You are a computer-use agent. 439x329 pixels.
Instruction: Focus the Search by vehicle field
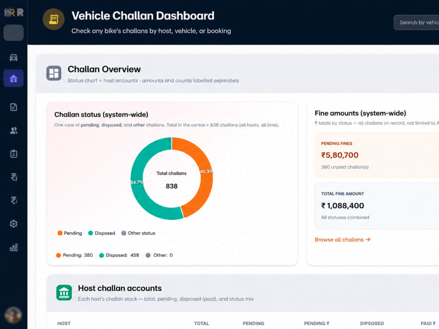pos(416,22)
